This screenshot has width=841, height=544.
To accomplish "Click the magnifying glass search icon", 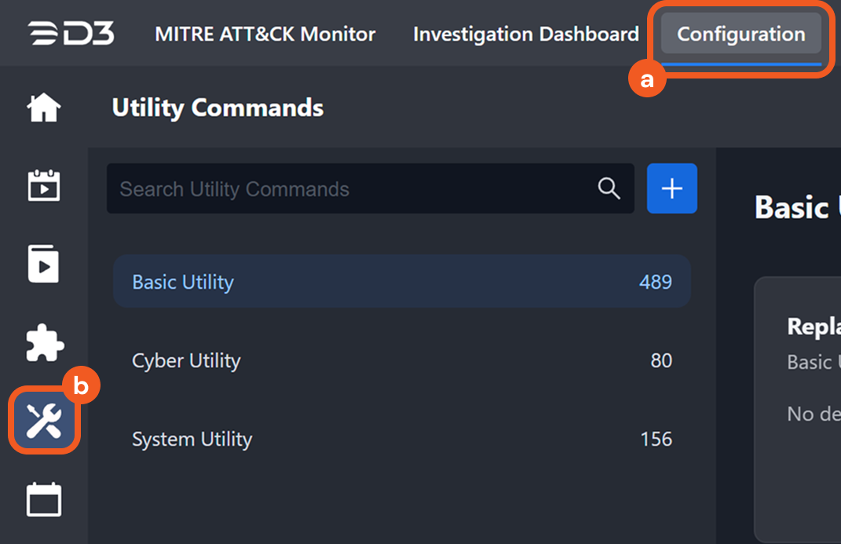I will point(609,188).
